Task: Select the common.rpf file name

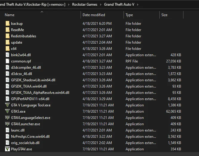Action: coord(21,61)
